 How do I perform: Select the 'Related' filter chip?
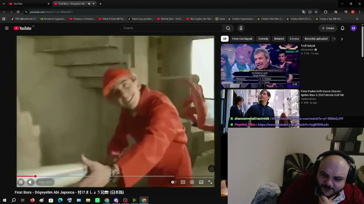279,39
